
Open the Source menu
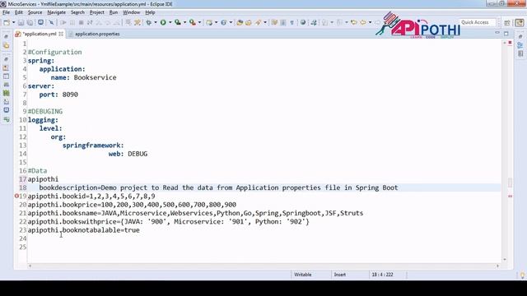coord(35,12)
